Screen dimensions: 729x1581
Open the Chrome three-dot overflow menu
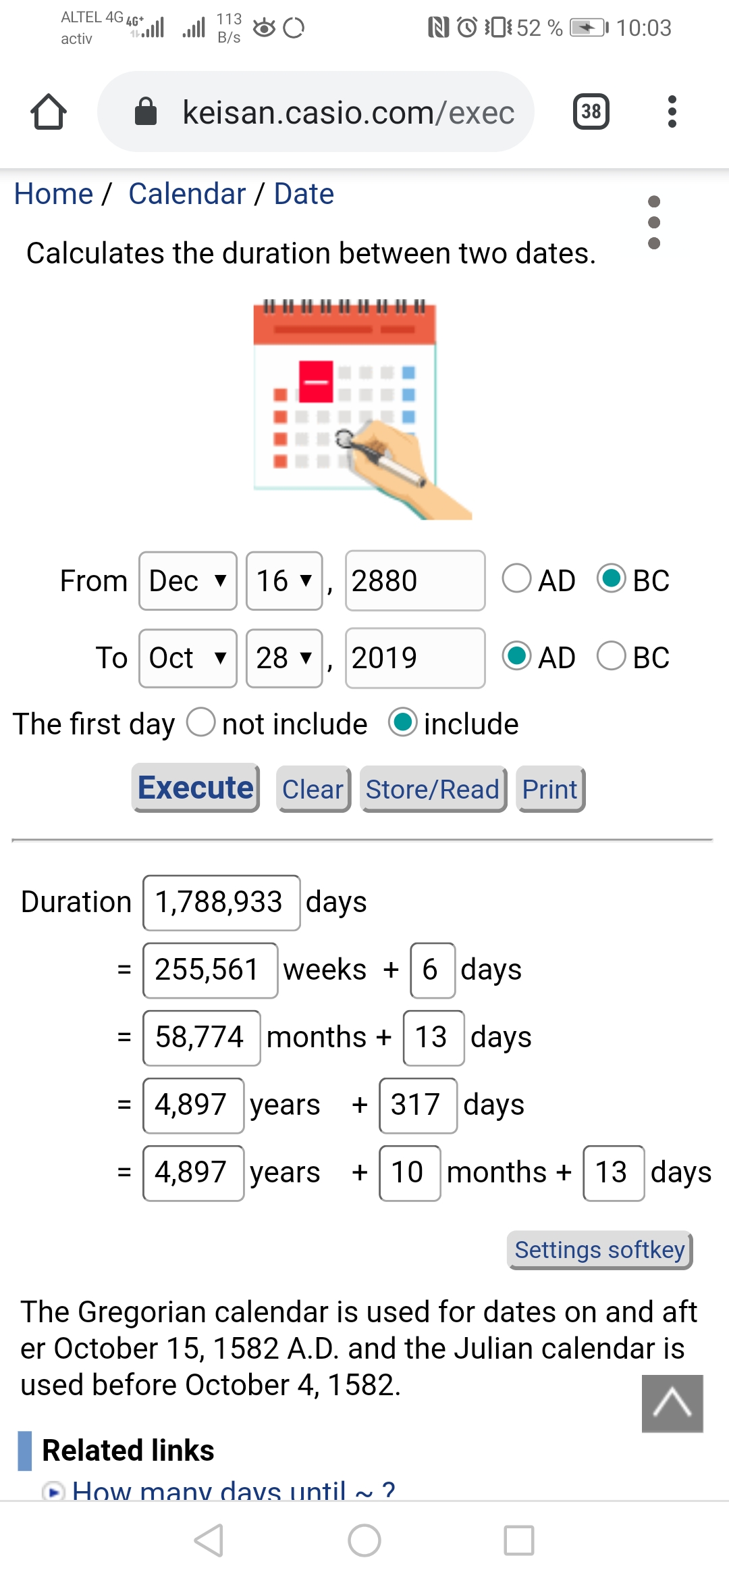tap(672, 111)
